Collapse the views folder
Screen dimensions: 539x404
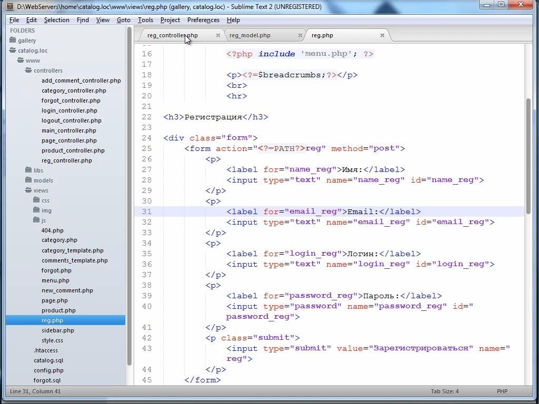28,190
